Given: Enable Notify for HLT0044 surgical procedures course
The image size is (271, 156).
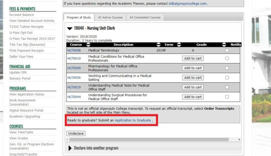Looking at the screenshot, I should click(227, 97).
